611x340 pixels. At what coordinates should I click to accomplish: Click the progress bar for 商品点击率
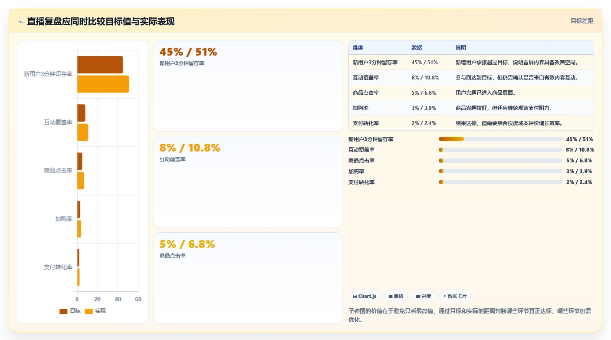tap(501, 161)
